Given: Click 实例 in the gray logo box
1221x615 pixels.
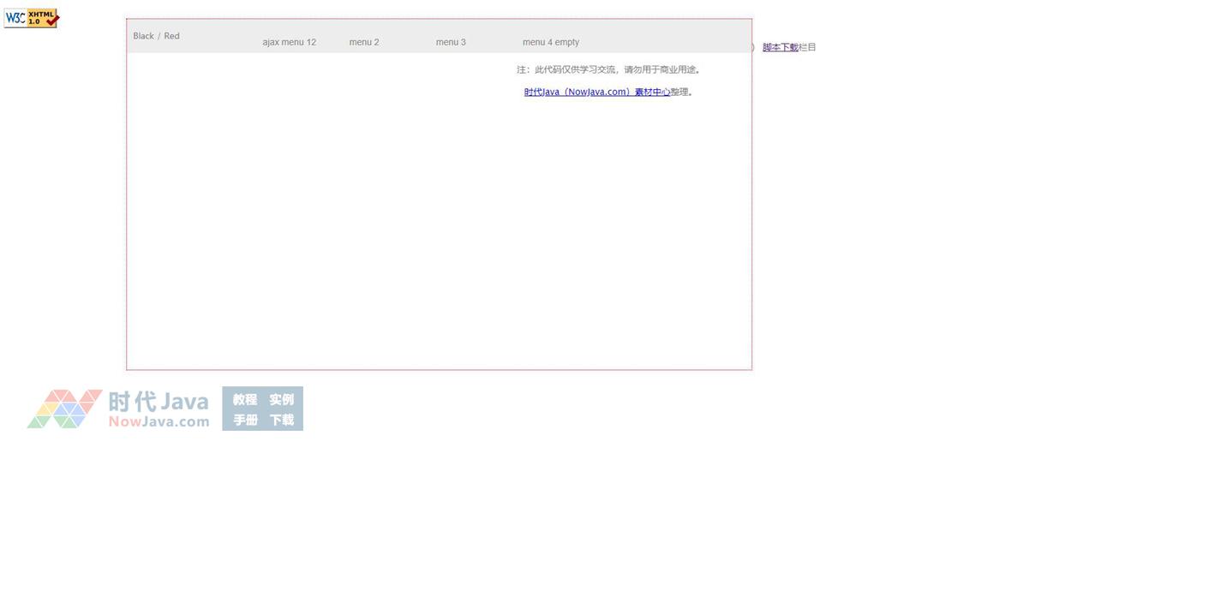Looking at the screenshot, I should (x=281, y=400).
